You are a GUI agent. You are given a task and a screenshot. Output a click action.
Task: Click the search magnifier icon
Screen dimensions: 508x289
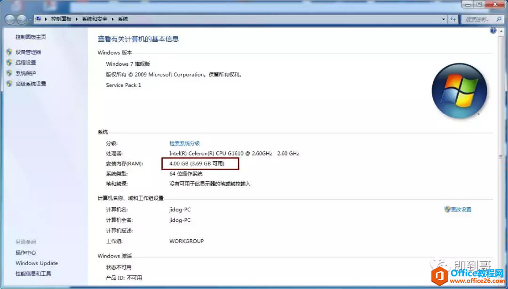coord(499,19)
